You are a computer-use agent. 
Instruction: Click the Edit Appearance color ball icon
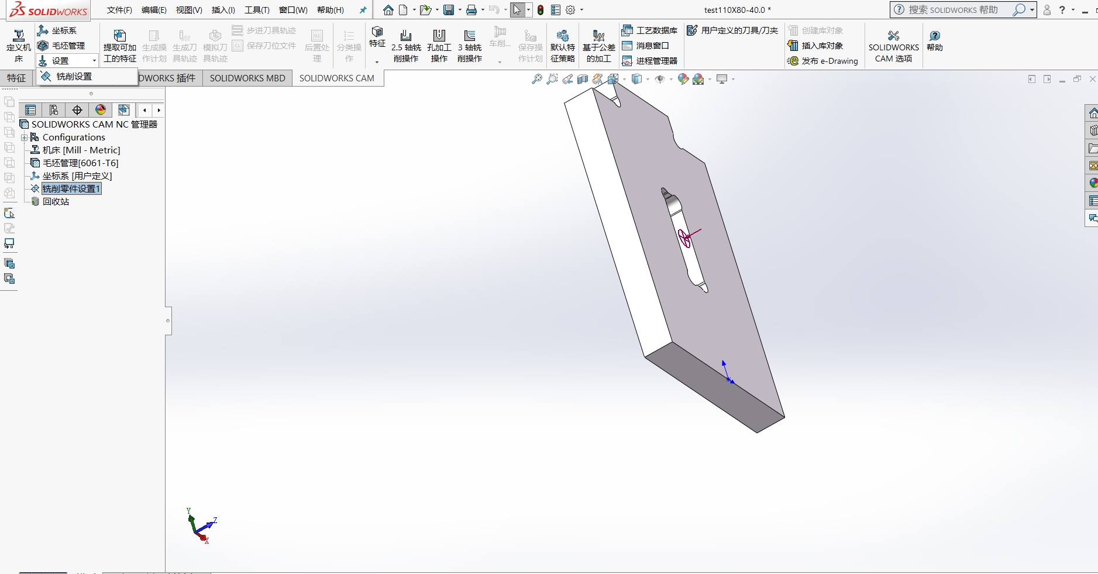(x=683, y=79)
